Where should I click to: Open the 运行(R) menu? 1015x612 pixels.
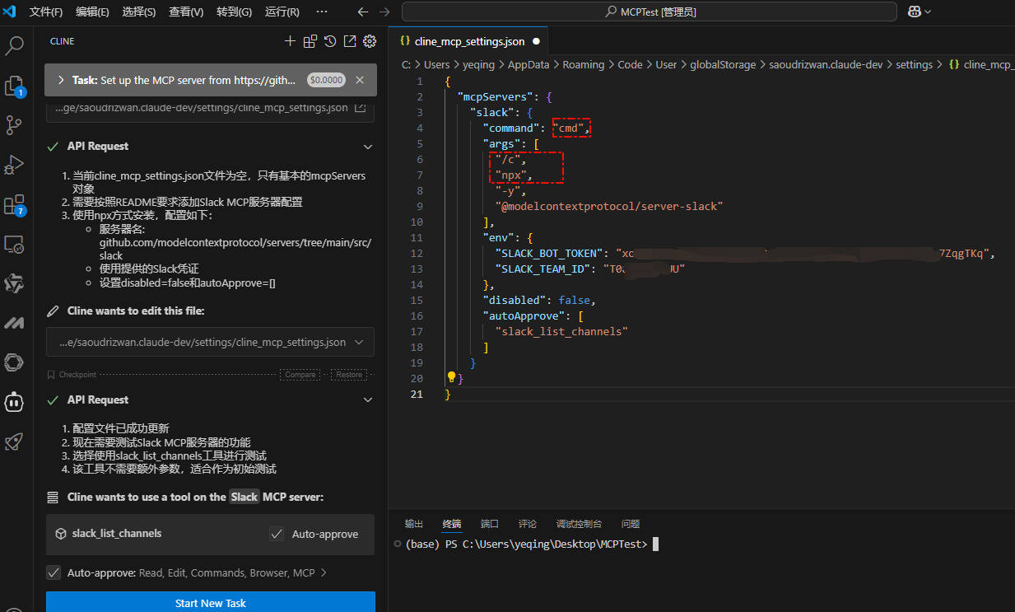click(x=282, y=12)
